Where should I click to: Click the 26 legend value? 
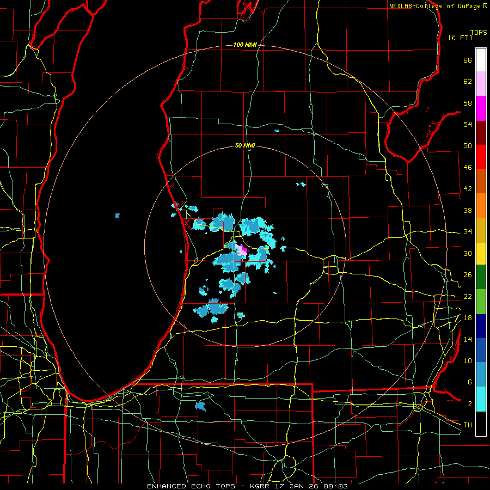click(468, 275)
